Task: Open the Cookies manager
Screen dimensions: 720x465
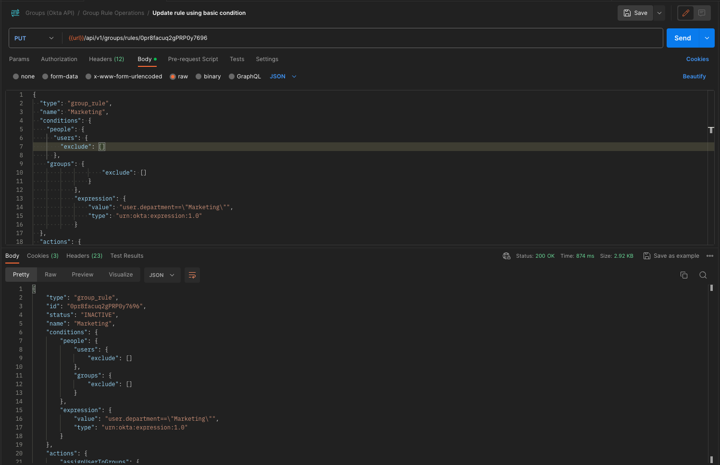Action: point(697,59)
